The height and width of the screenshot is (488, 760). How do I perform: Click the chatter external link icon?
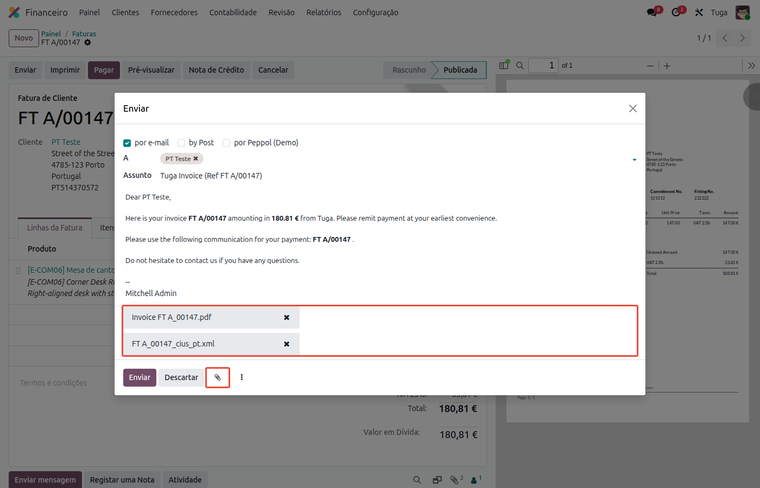437,480
